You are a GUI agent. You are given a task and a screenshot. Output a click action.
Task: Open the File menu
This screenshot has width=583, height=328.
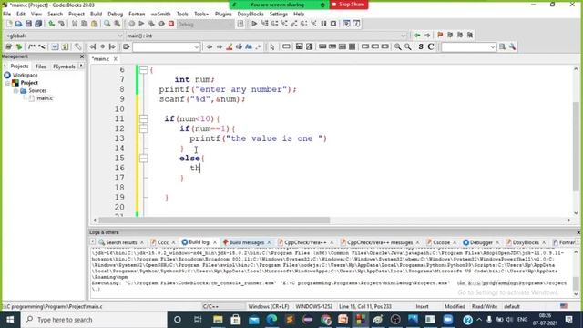6,15
